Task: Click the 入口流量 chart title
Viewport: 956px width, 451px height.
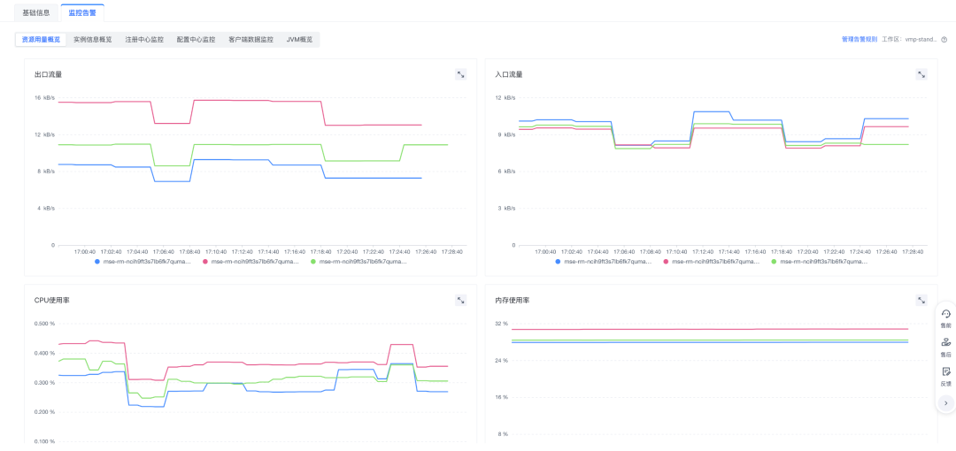Action: click(x=509, y=75)
